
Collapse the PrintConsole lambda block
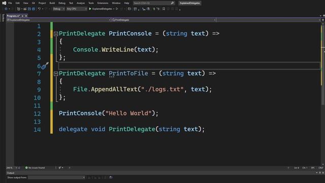click(x=56, y=34)
